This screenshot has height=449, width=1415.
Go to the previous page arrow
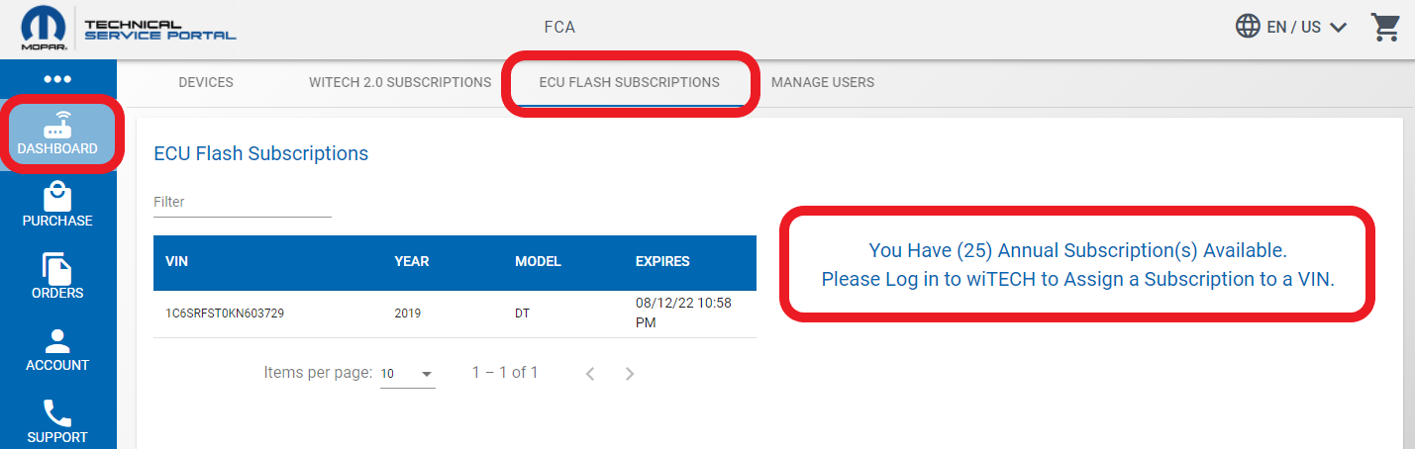point(590,374)
